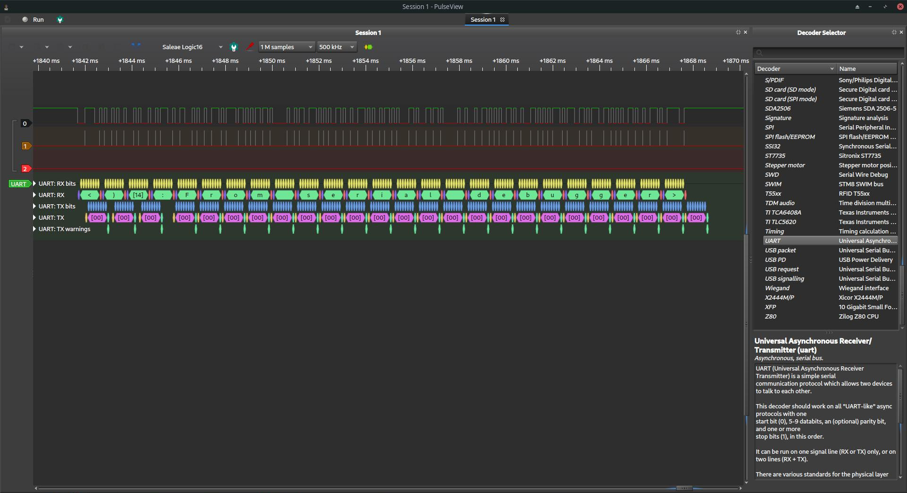This screenshot has width=907, height=493.
Task: Select the channel 0 label flag
Action: 26,123
